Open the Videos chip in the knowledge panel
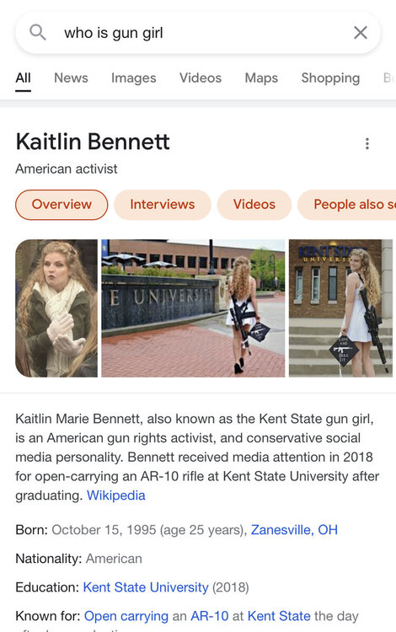The image size is (396, 632). click(254, 205)
